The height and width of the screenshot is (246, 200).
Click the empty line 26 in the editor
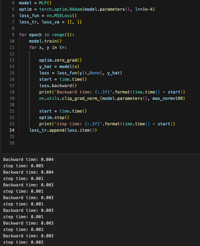tap(87, 143)
